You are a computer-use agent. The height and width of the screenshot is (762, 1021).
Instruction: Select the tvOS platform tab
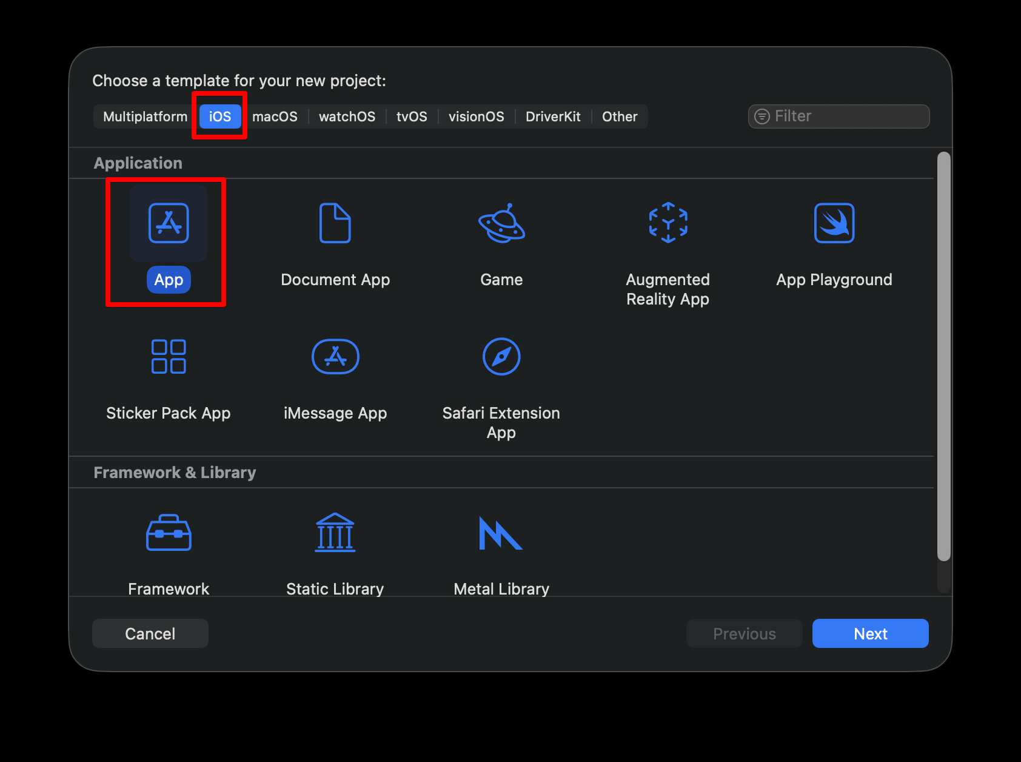click(x=412, y=116)
